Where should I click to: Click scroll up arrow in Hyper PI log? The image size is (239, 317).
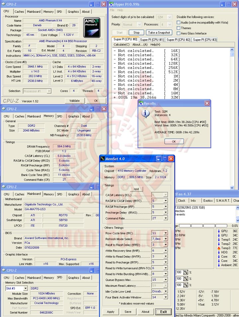click(232, 50)
